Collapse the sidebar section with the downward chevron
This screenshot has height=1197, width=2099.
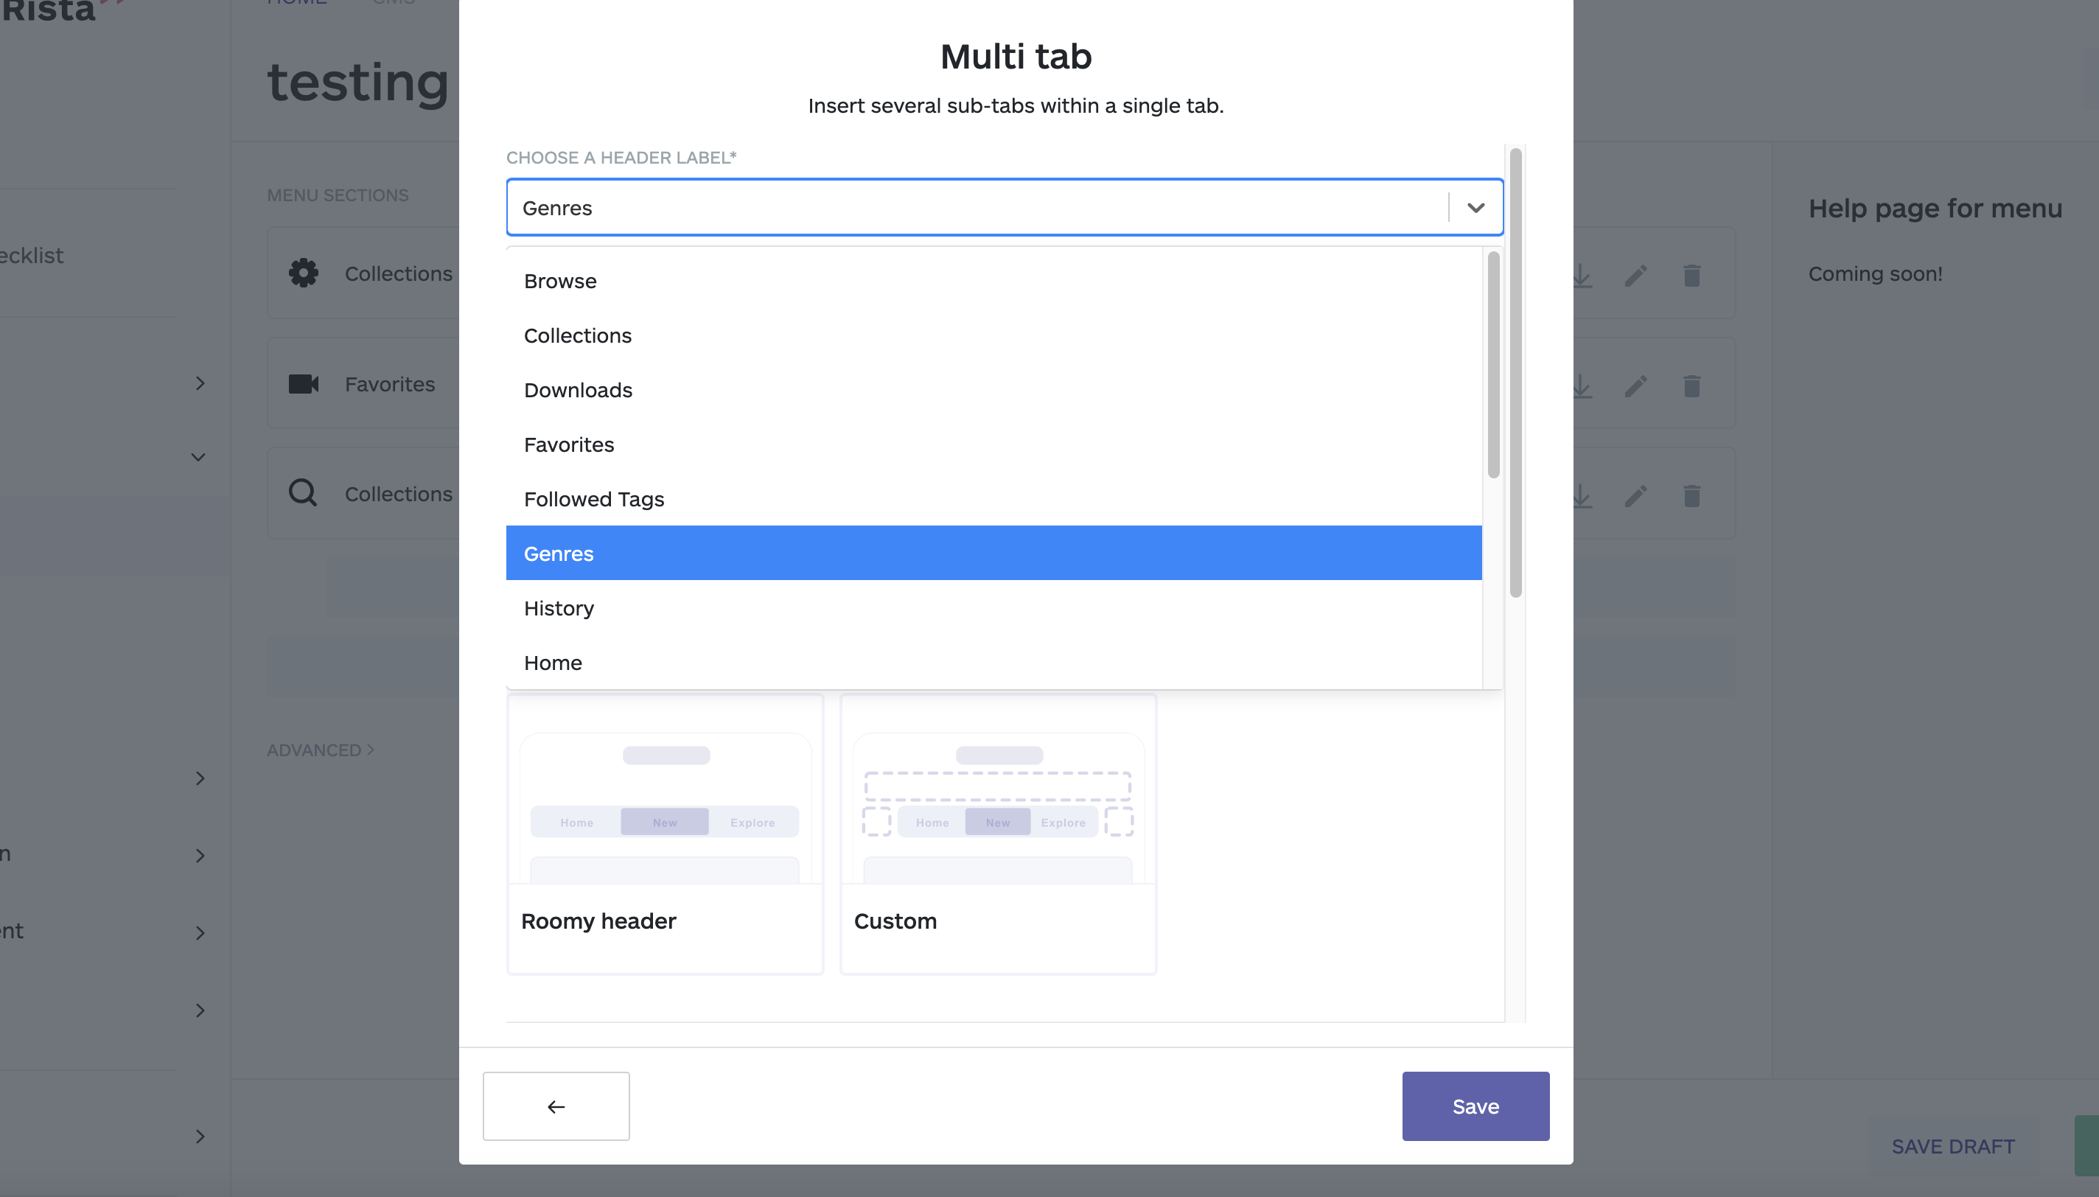[198, 457]
